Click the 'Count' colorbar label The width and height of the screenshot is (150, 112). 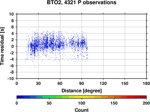click(x=82, y=110)
